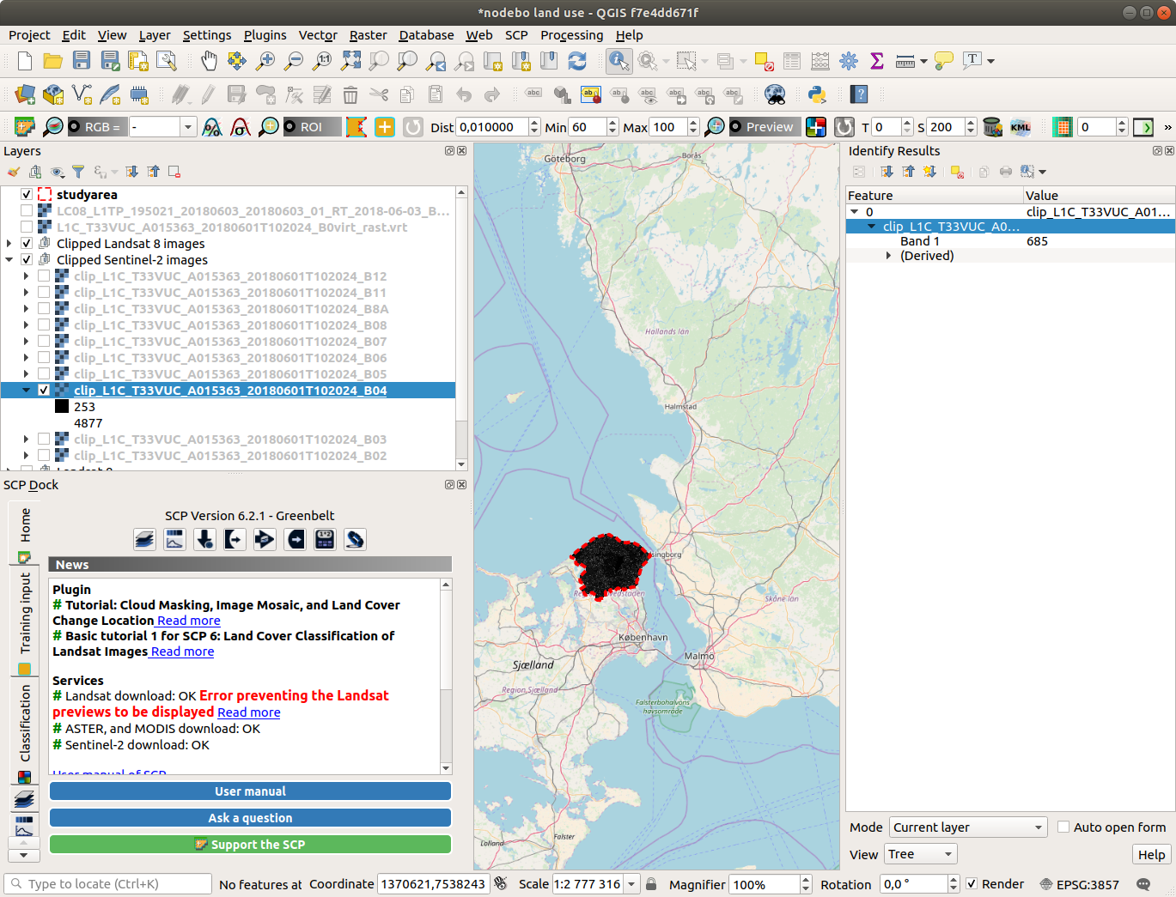This screenshot has height=897, width=1176.
Task: Open the Python Console
Action: click(x=817, y=94)
